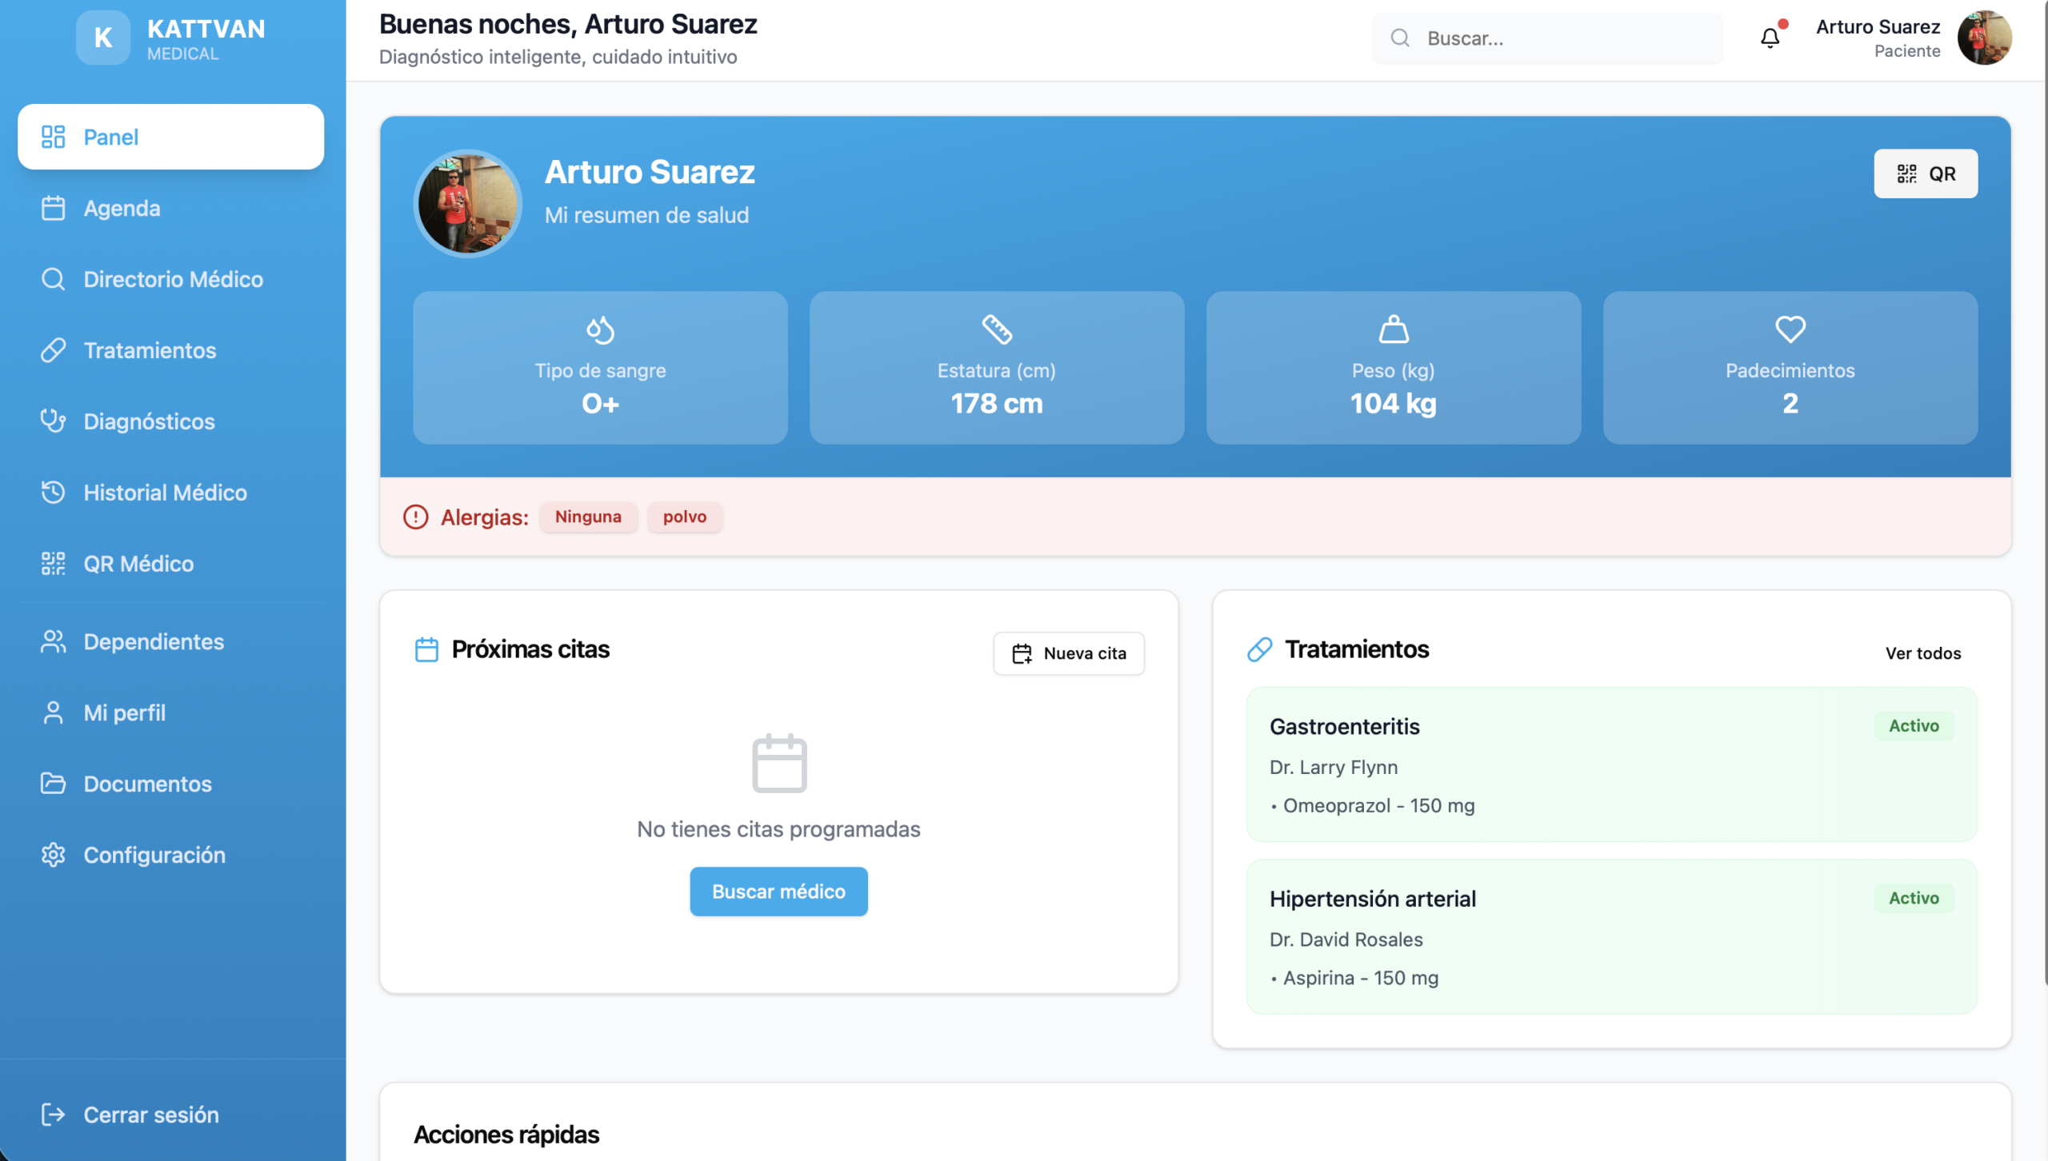Viewport: 2048px width, 1161px height.
Task: Click the blood drop icon on Tipo de sangre
Action: pyautogui.click(x=600, y=329)
